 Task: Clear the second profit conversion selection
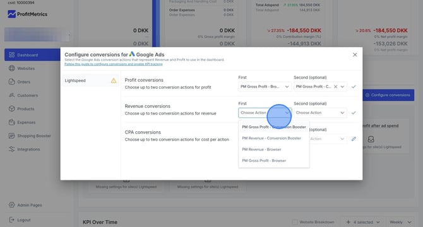(x=336, y=87)
